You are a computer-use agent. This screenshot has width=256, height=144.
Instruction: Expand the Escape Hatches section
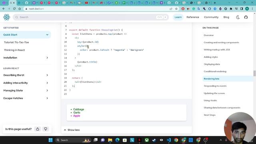point(47,98)
